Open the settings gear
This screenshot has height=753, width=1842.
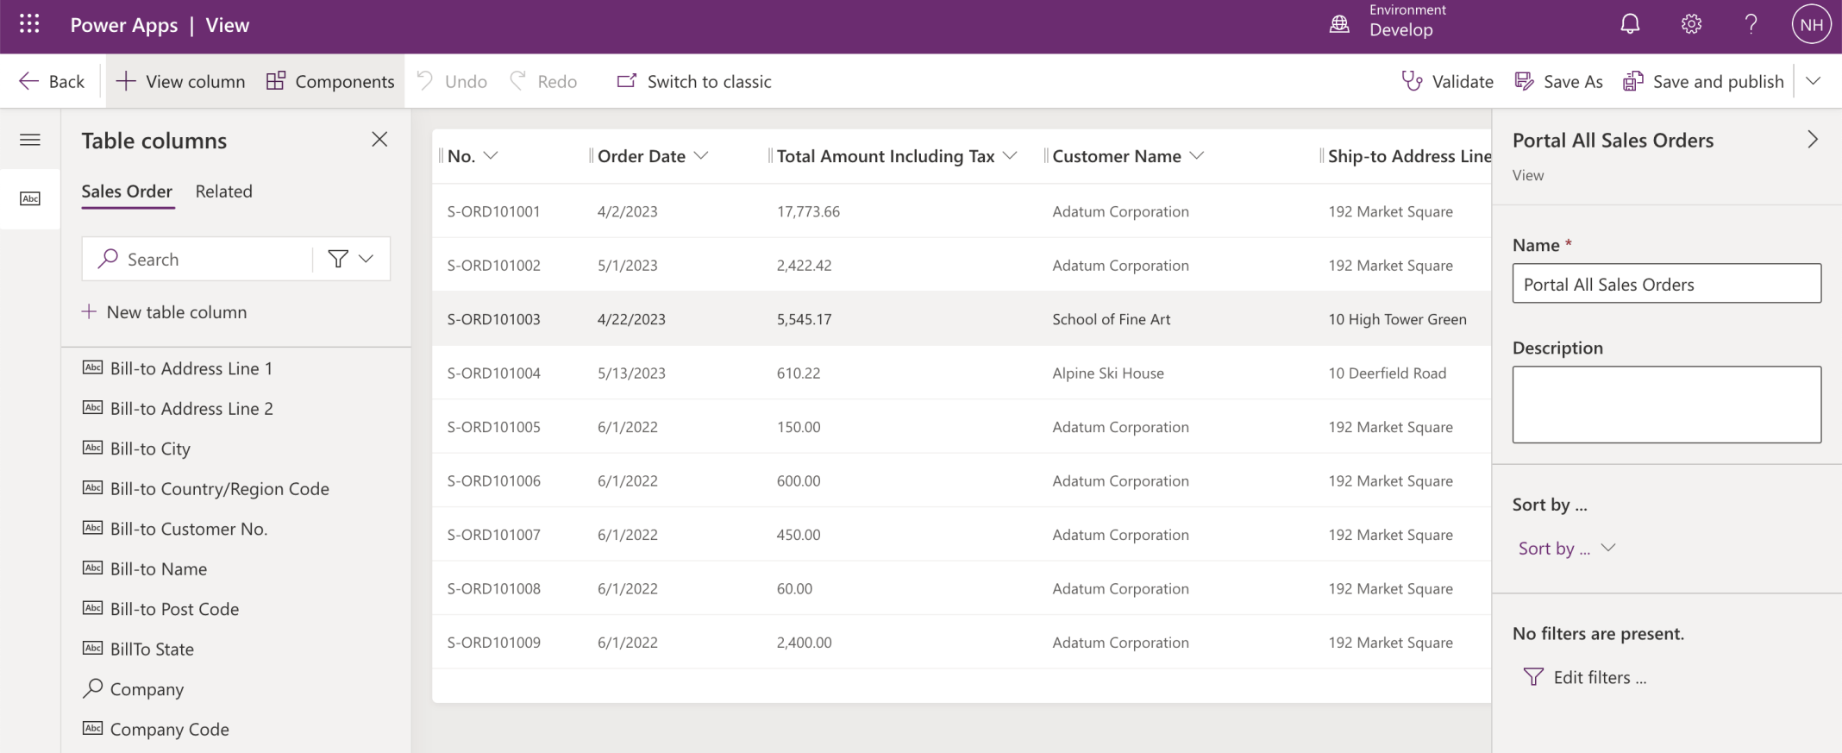coord(1691,25)
